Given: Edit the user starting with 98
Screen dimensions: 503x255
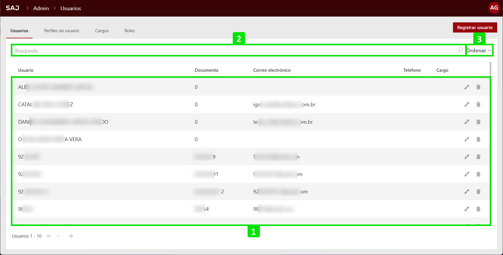Looking at the screenshot, I should (467, 209).
